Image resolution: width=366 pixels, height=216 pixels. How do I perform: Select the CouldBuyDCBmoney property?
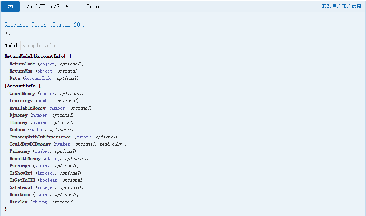click(x=30, y=144)
